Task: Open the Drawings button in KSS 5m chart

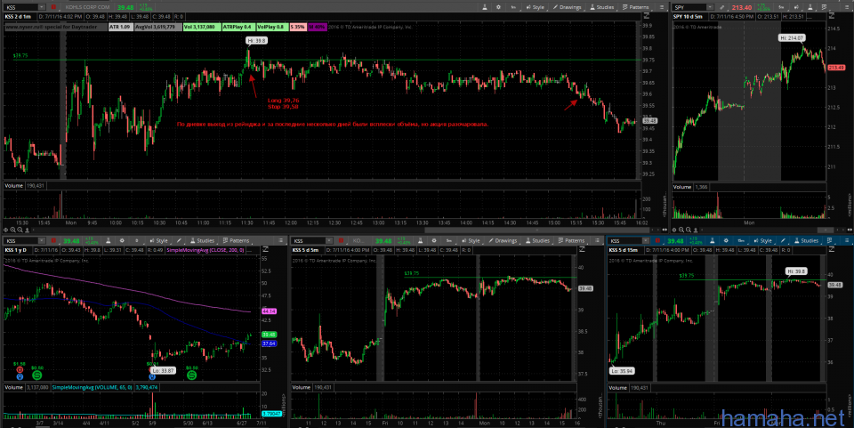Action: [503, 240]
